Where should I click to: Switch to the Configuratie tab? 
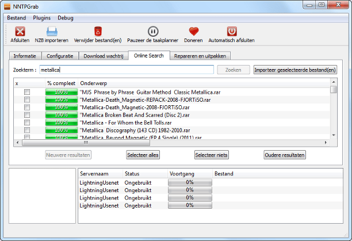click(x=60, y=56)
